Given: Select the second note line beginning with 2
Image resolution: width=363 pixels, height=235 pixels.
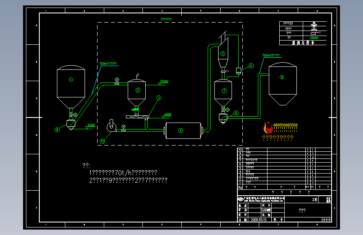Looking at the screenshot, I should click(x=128, y=180).
